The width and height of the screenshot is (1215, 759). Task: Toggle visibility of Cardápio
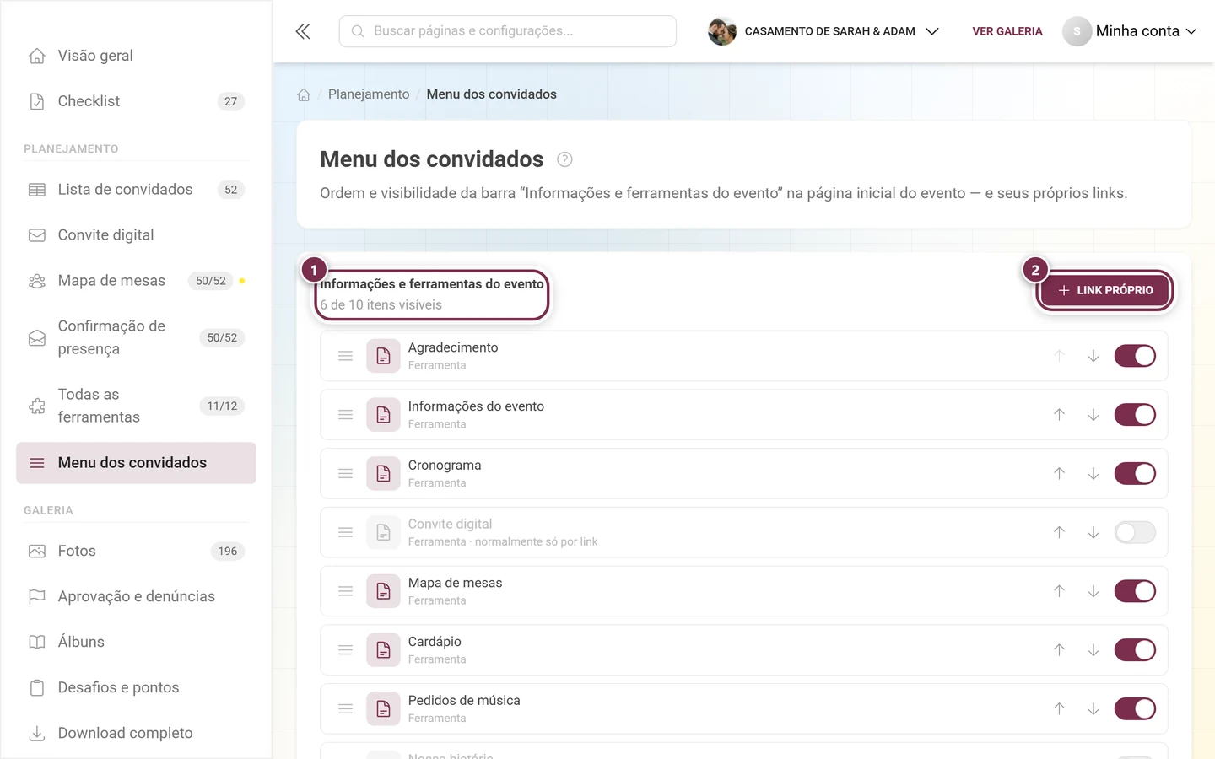click(1135, 650)
